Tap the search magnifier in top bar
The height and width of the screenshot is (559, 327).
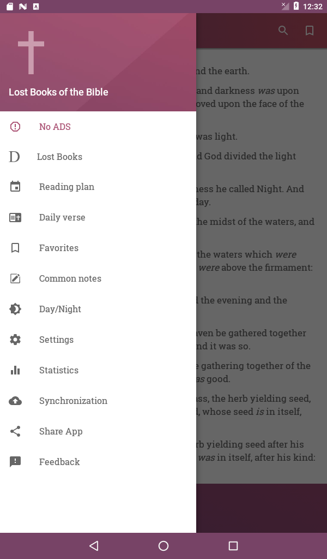(x=283, y=31)
